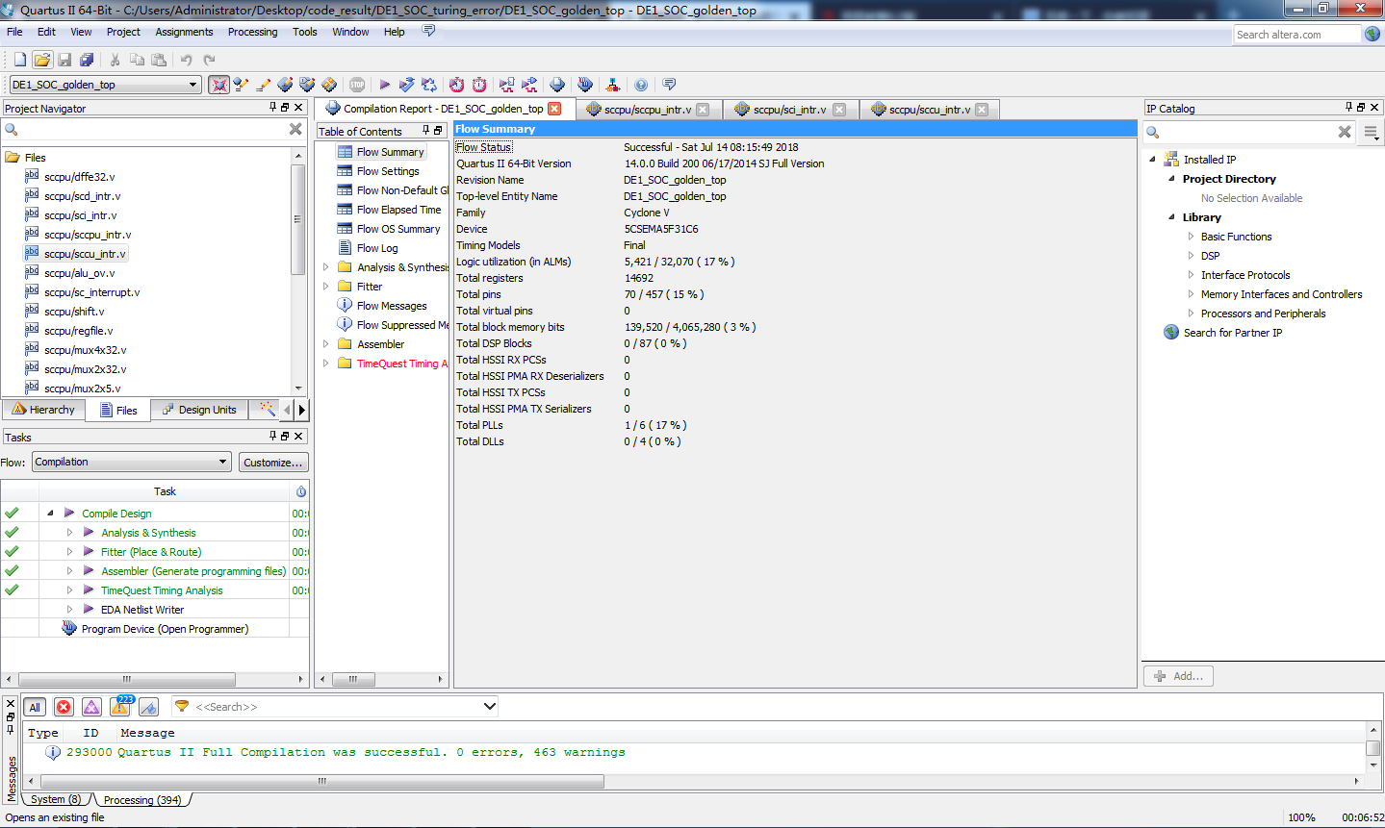Open Program Device (Open Programmer) task
The image size is (1385, 828).
tap(165, 629)
